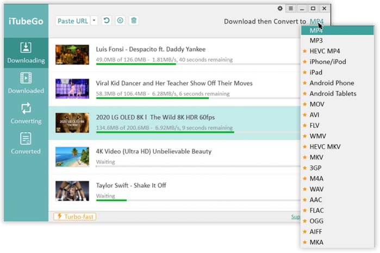Select the Luis Fonsi - Despacito title

(x=151, y=50)
